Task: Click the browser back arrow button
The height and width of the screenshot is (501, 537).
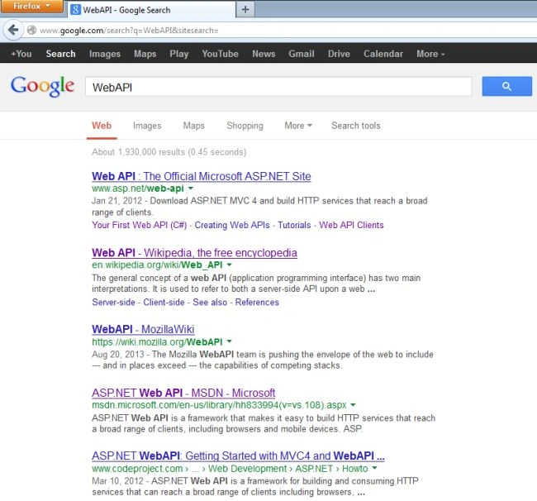Action: [x=13, y=30]
